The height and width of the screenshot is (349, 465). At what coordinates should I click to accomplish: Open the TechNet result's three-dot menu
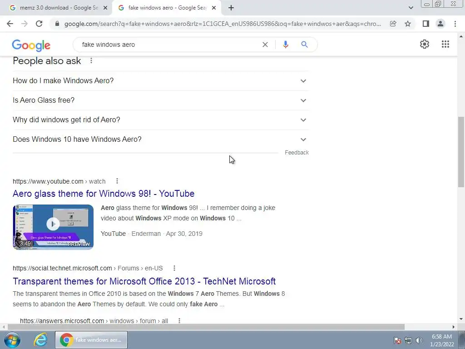tap(174, 268)
